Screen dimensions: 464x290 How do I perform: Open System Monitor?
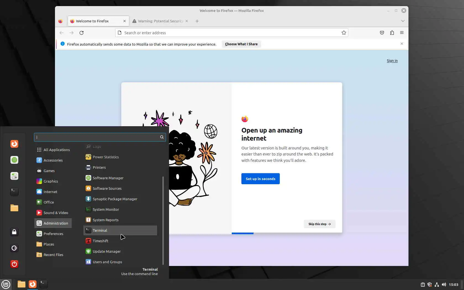point(120,209)
